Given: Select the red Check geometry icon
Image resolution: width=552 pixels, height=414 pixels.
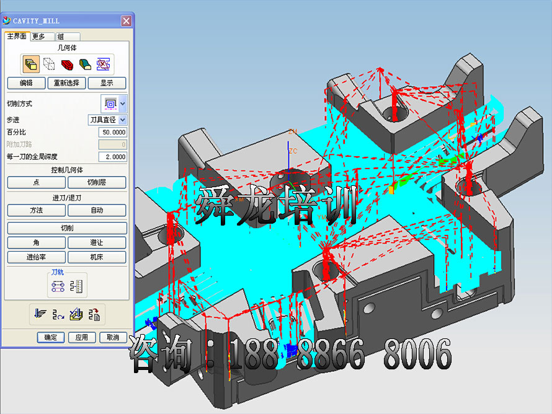Looking at the screenshot, I should pos(67,64).
